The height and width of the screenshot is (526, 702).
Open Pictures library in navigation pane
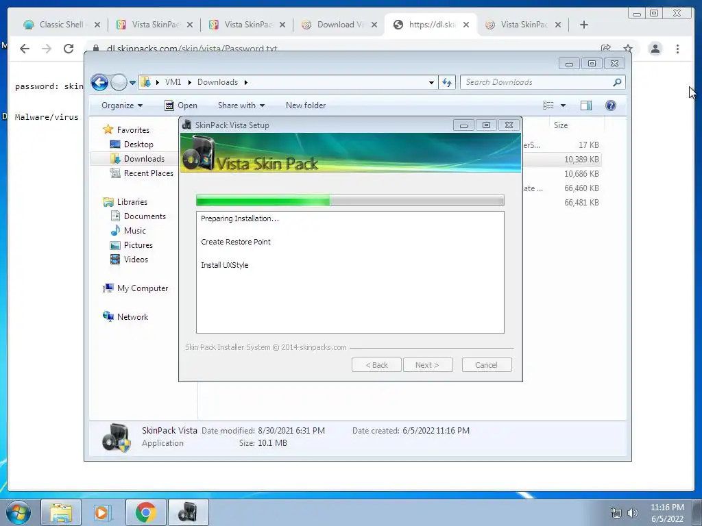[131, 245]
